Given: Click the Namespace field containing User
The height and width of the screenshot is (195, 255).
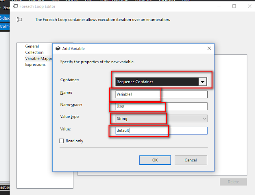Looking at the screenshot, I should click(x=161, y=106).
